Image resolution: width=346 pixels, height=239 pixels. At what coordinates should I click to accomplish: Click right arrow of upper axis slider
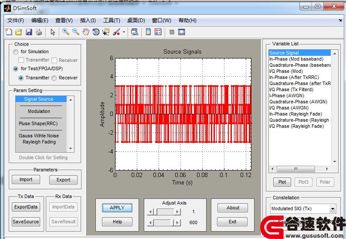point(177,212)
